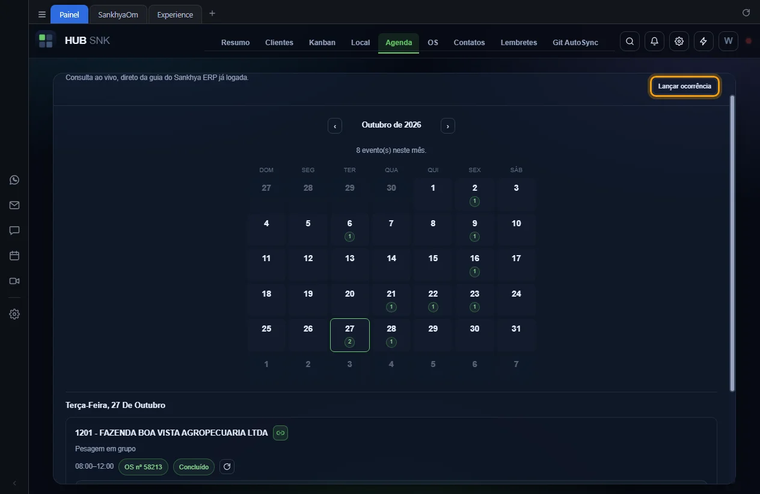Click the HUB SNK logo icon
This screenshot has width=760, height=494.
[x=46, y=41]
